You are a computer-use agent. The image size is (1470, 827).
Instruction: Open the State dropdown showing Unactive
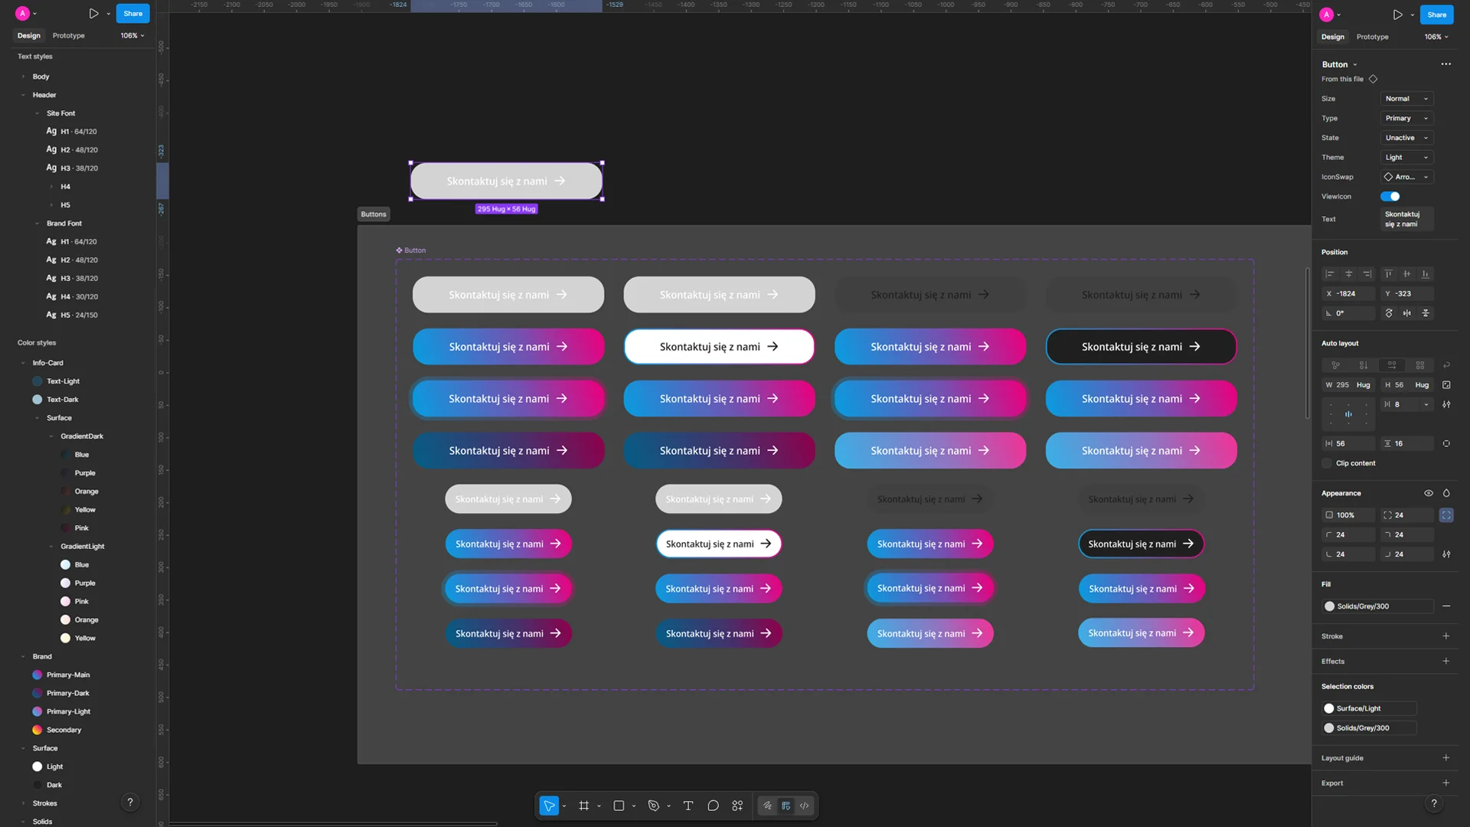pyautogui.click(x=1406, y=138)
